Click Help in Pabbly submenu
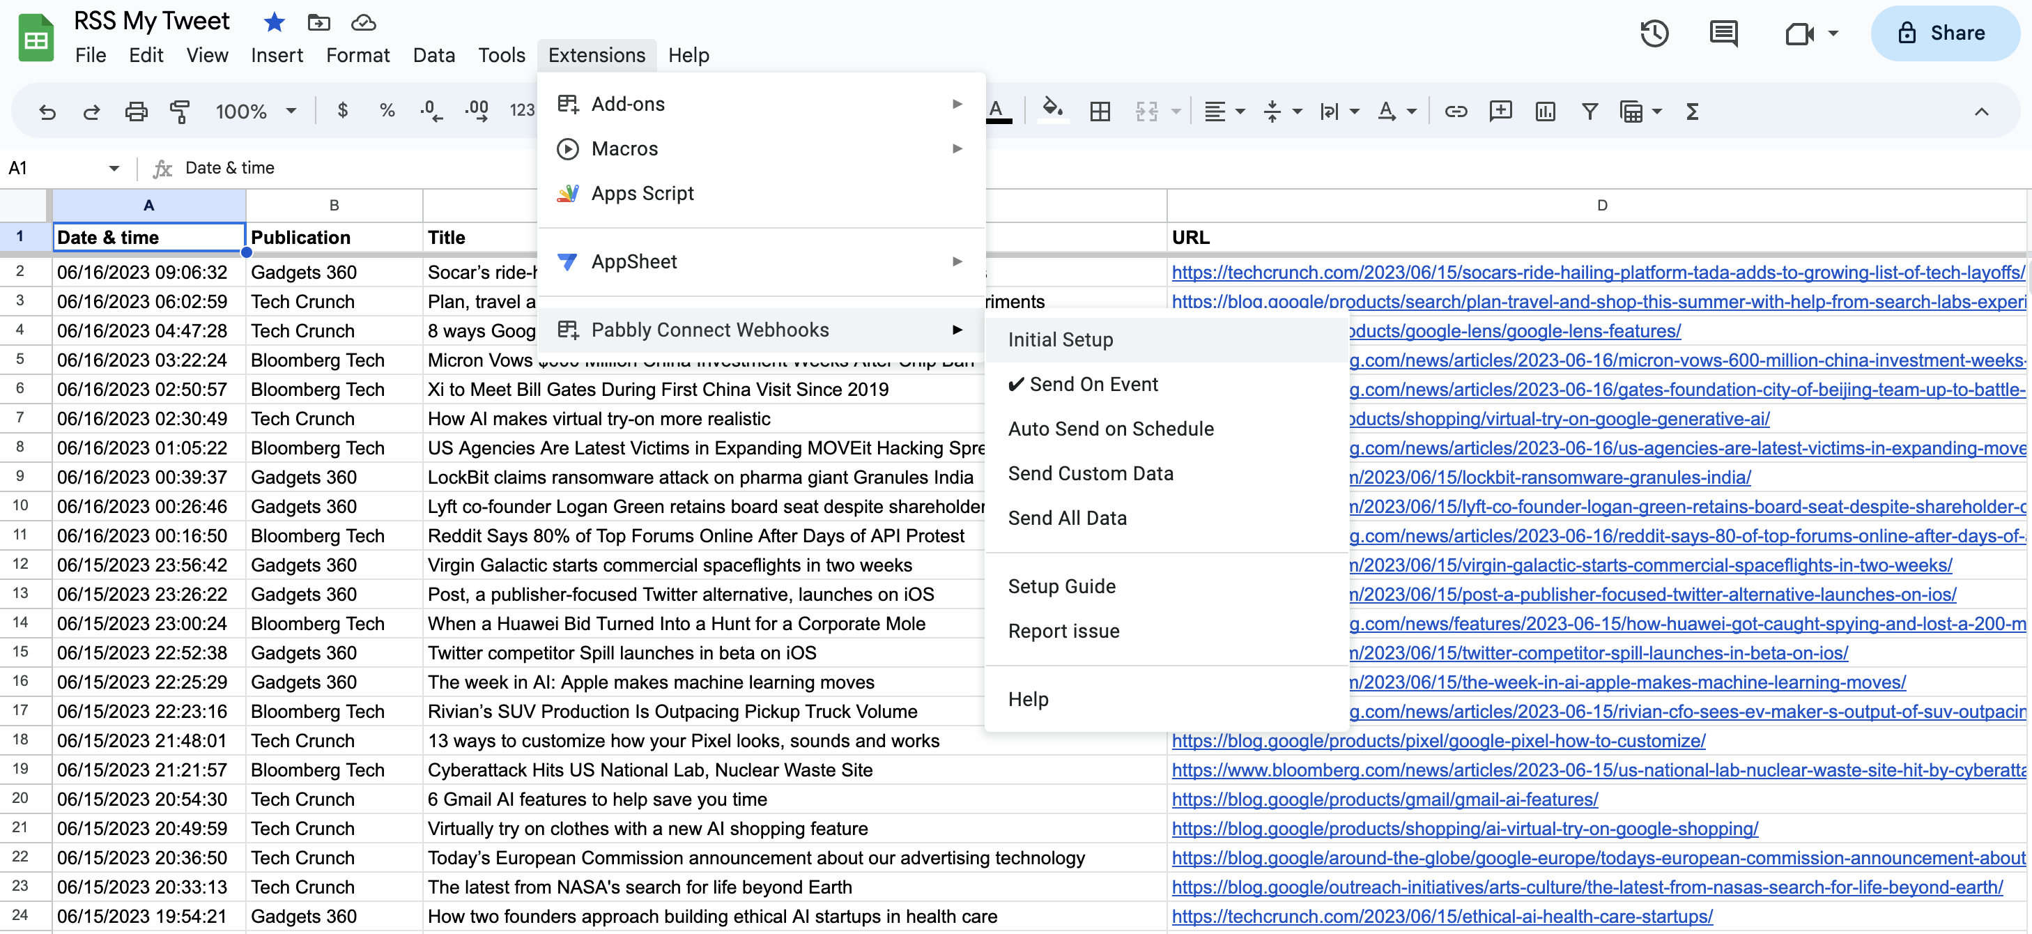Screen dimensions: 2032x934 tap(1166, 700)
